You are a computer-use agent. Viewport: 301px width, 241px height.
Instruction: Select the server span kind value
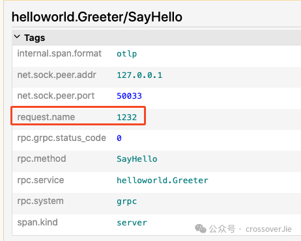132,223
